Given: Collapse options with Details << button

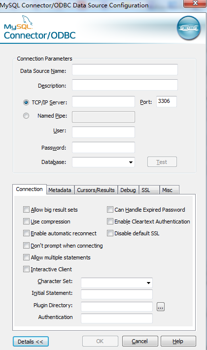Looking at the screenshot, I should pos(31,342).
